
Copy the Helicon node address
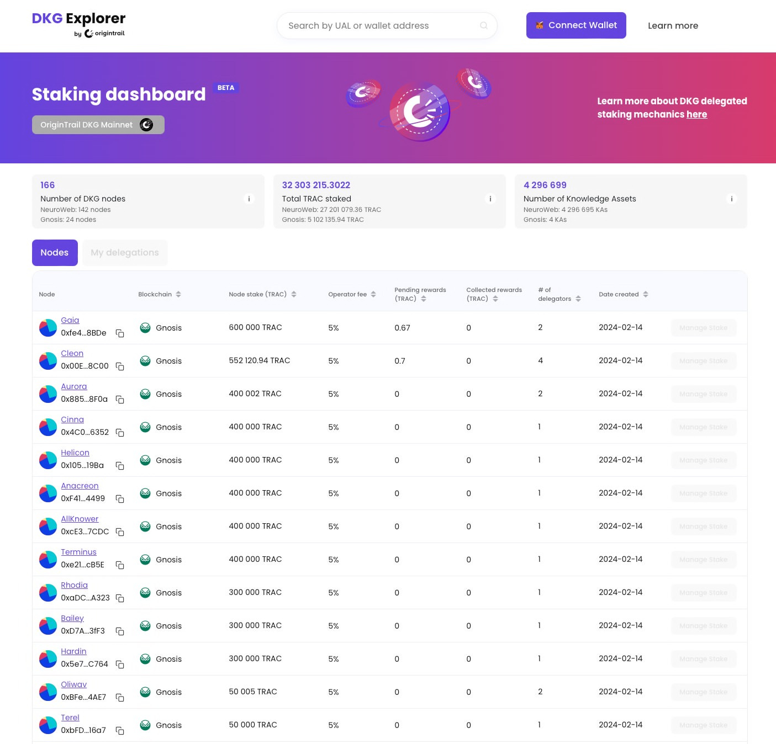(120, 466)
